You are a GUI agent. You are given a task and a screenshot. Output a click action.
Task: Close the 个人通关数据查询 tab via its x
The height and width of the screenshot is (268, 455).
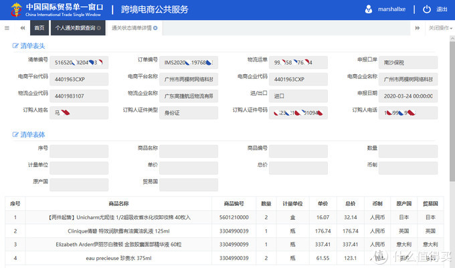(99, 28)
